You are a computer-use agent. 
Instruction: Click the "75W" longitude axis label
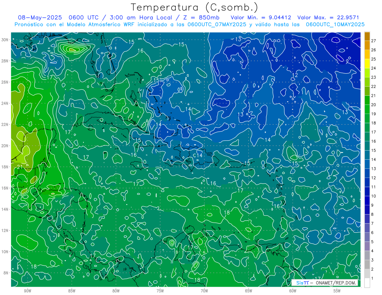[160, 291]
